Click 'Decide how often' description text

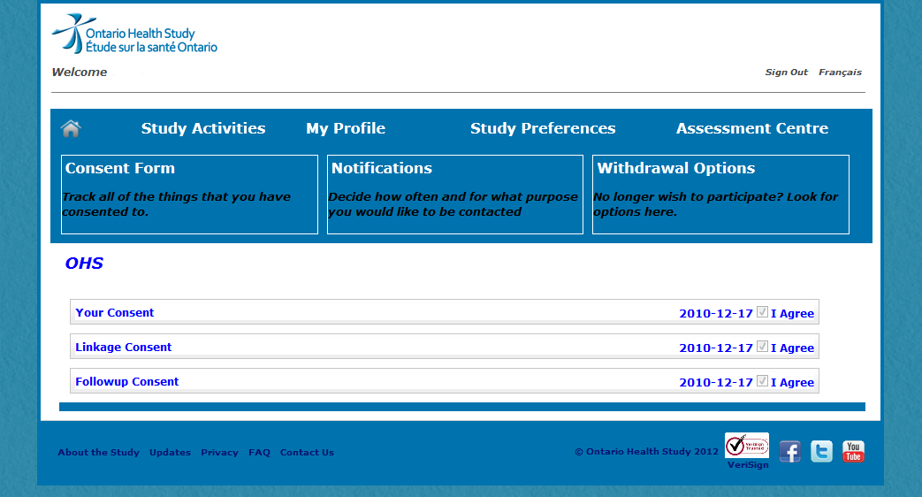coord(453,204)
